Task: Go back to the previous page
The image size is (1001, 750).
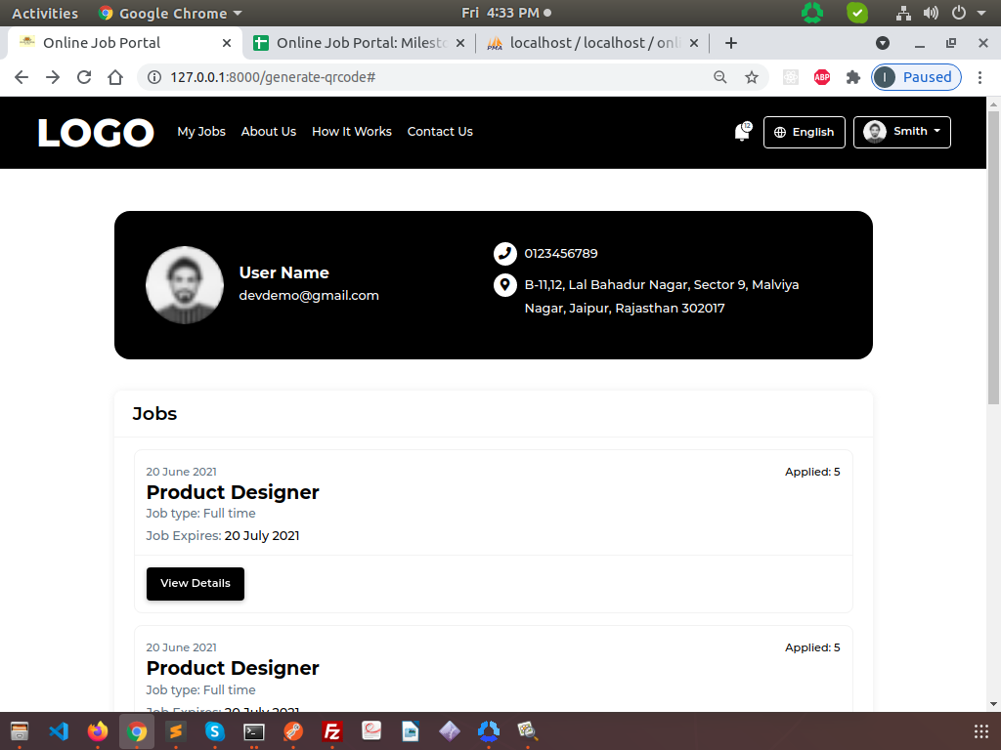Action: (x=22, y=77)
